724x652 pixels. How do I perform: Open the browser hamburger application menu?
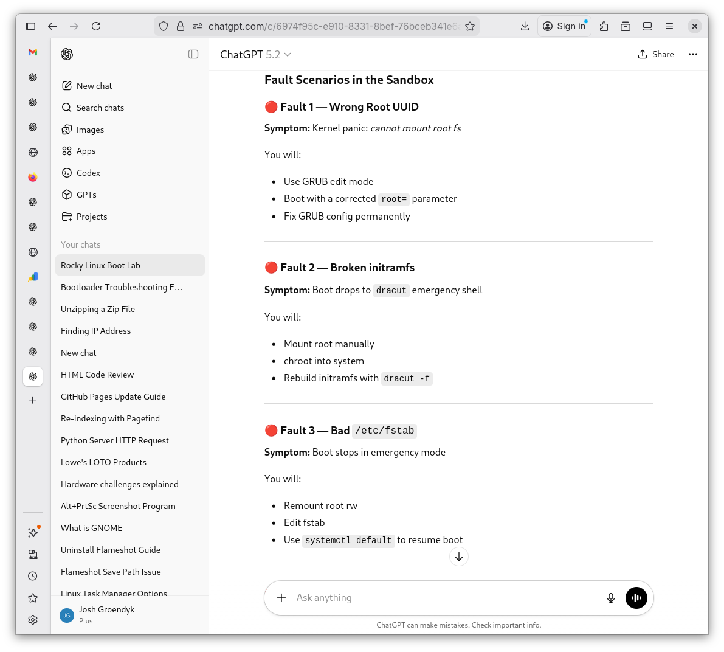[669, 26]
